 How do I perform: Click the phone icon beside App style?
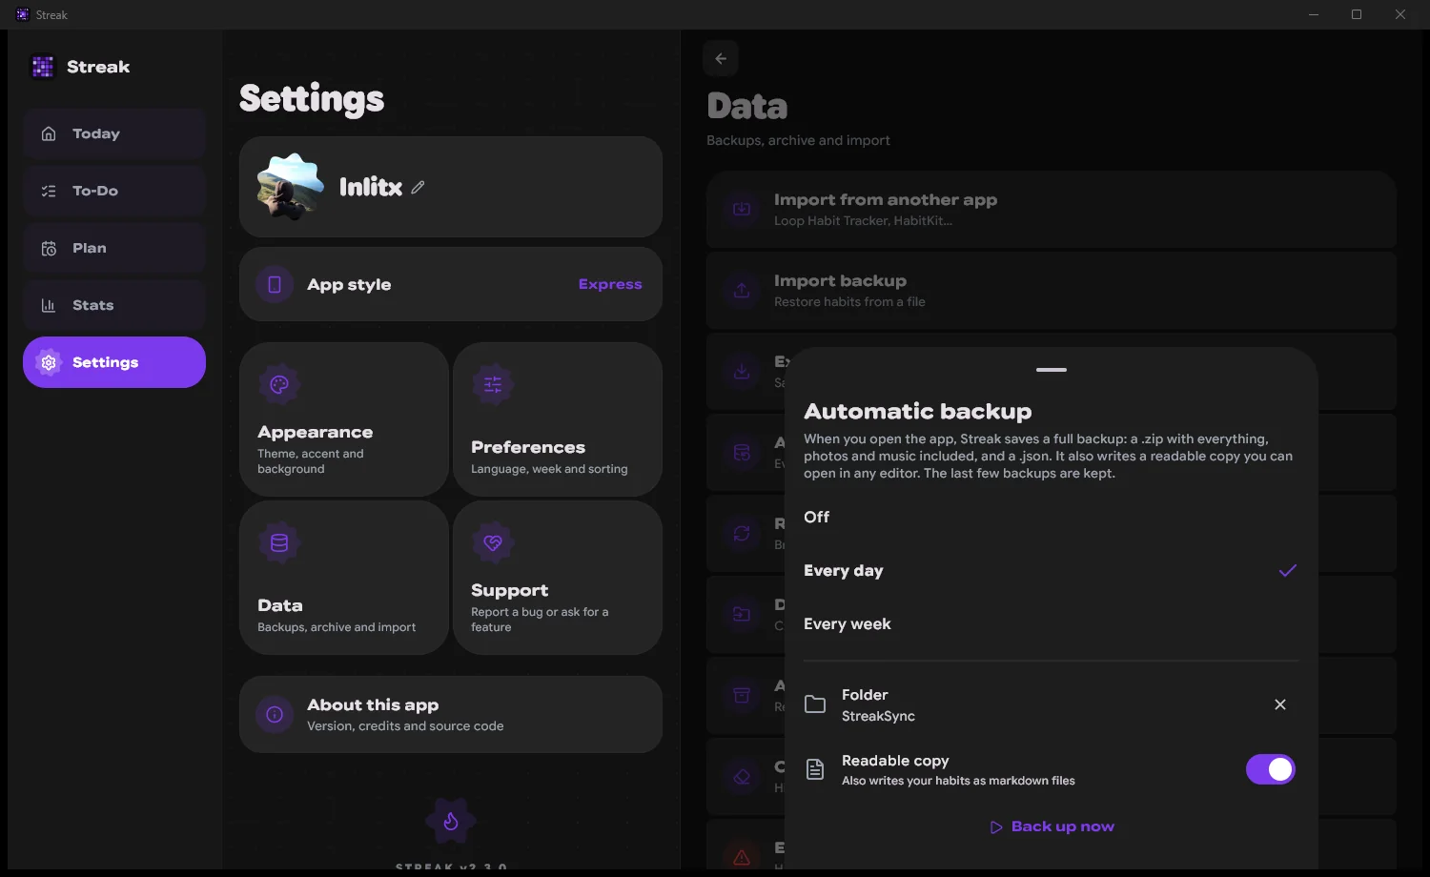click(x=275, y=284)
